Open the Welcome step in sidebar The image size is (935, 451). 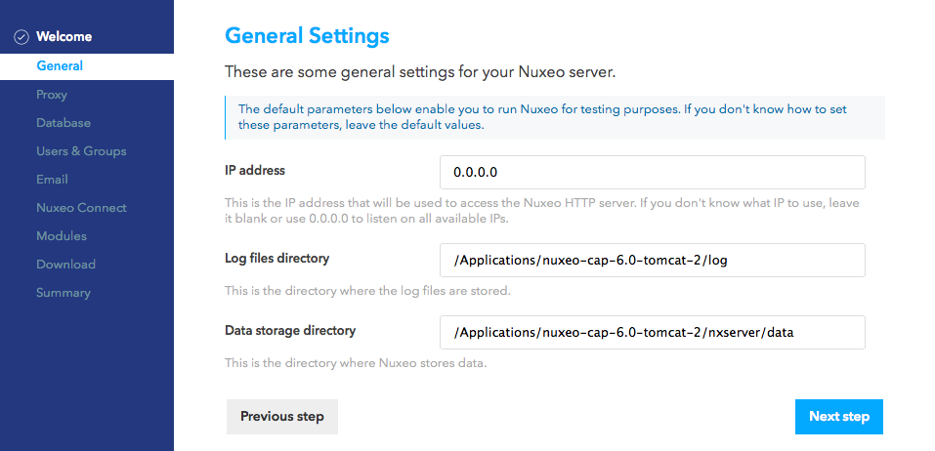64,37
